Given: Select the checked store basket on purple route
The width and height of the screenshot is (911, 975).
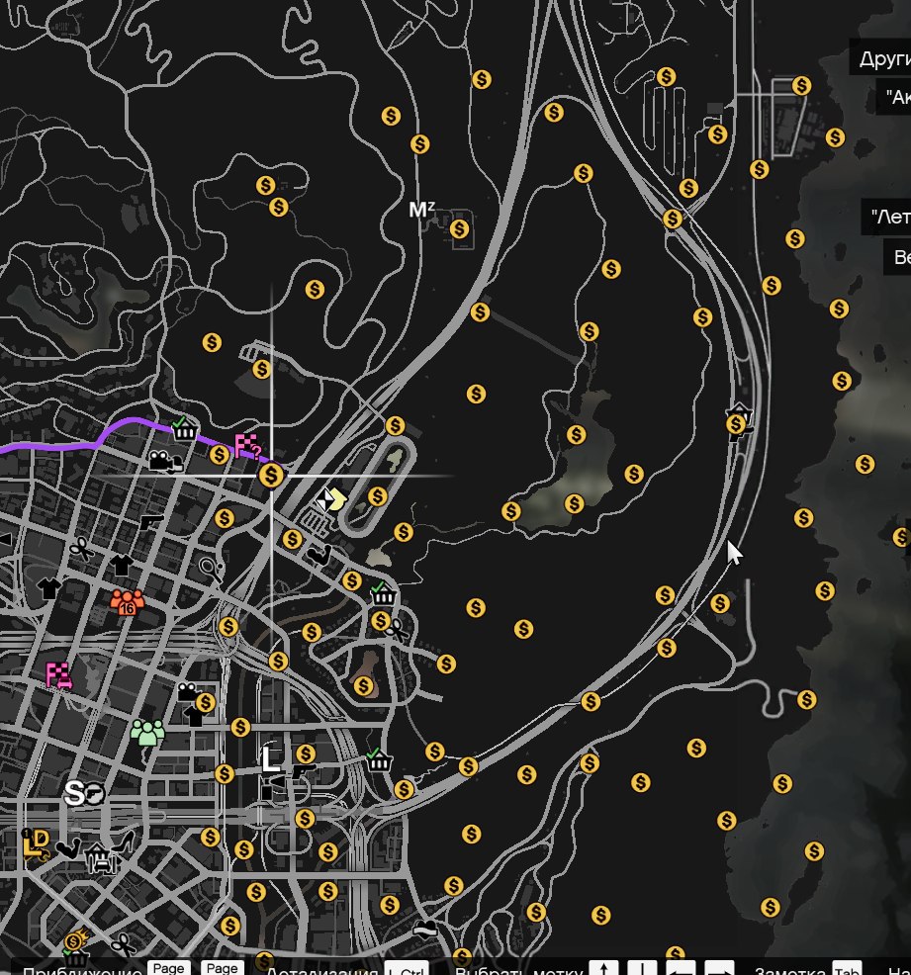Looking at the screenshot, I should click(x=183, y=428).
